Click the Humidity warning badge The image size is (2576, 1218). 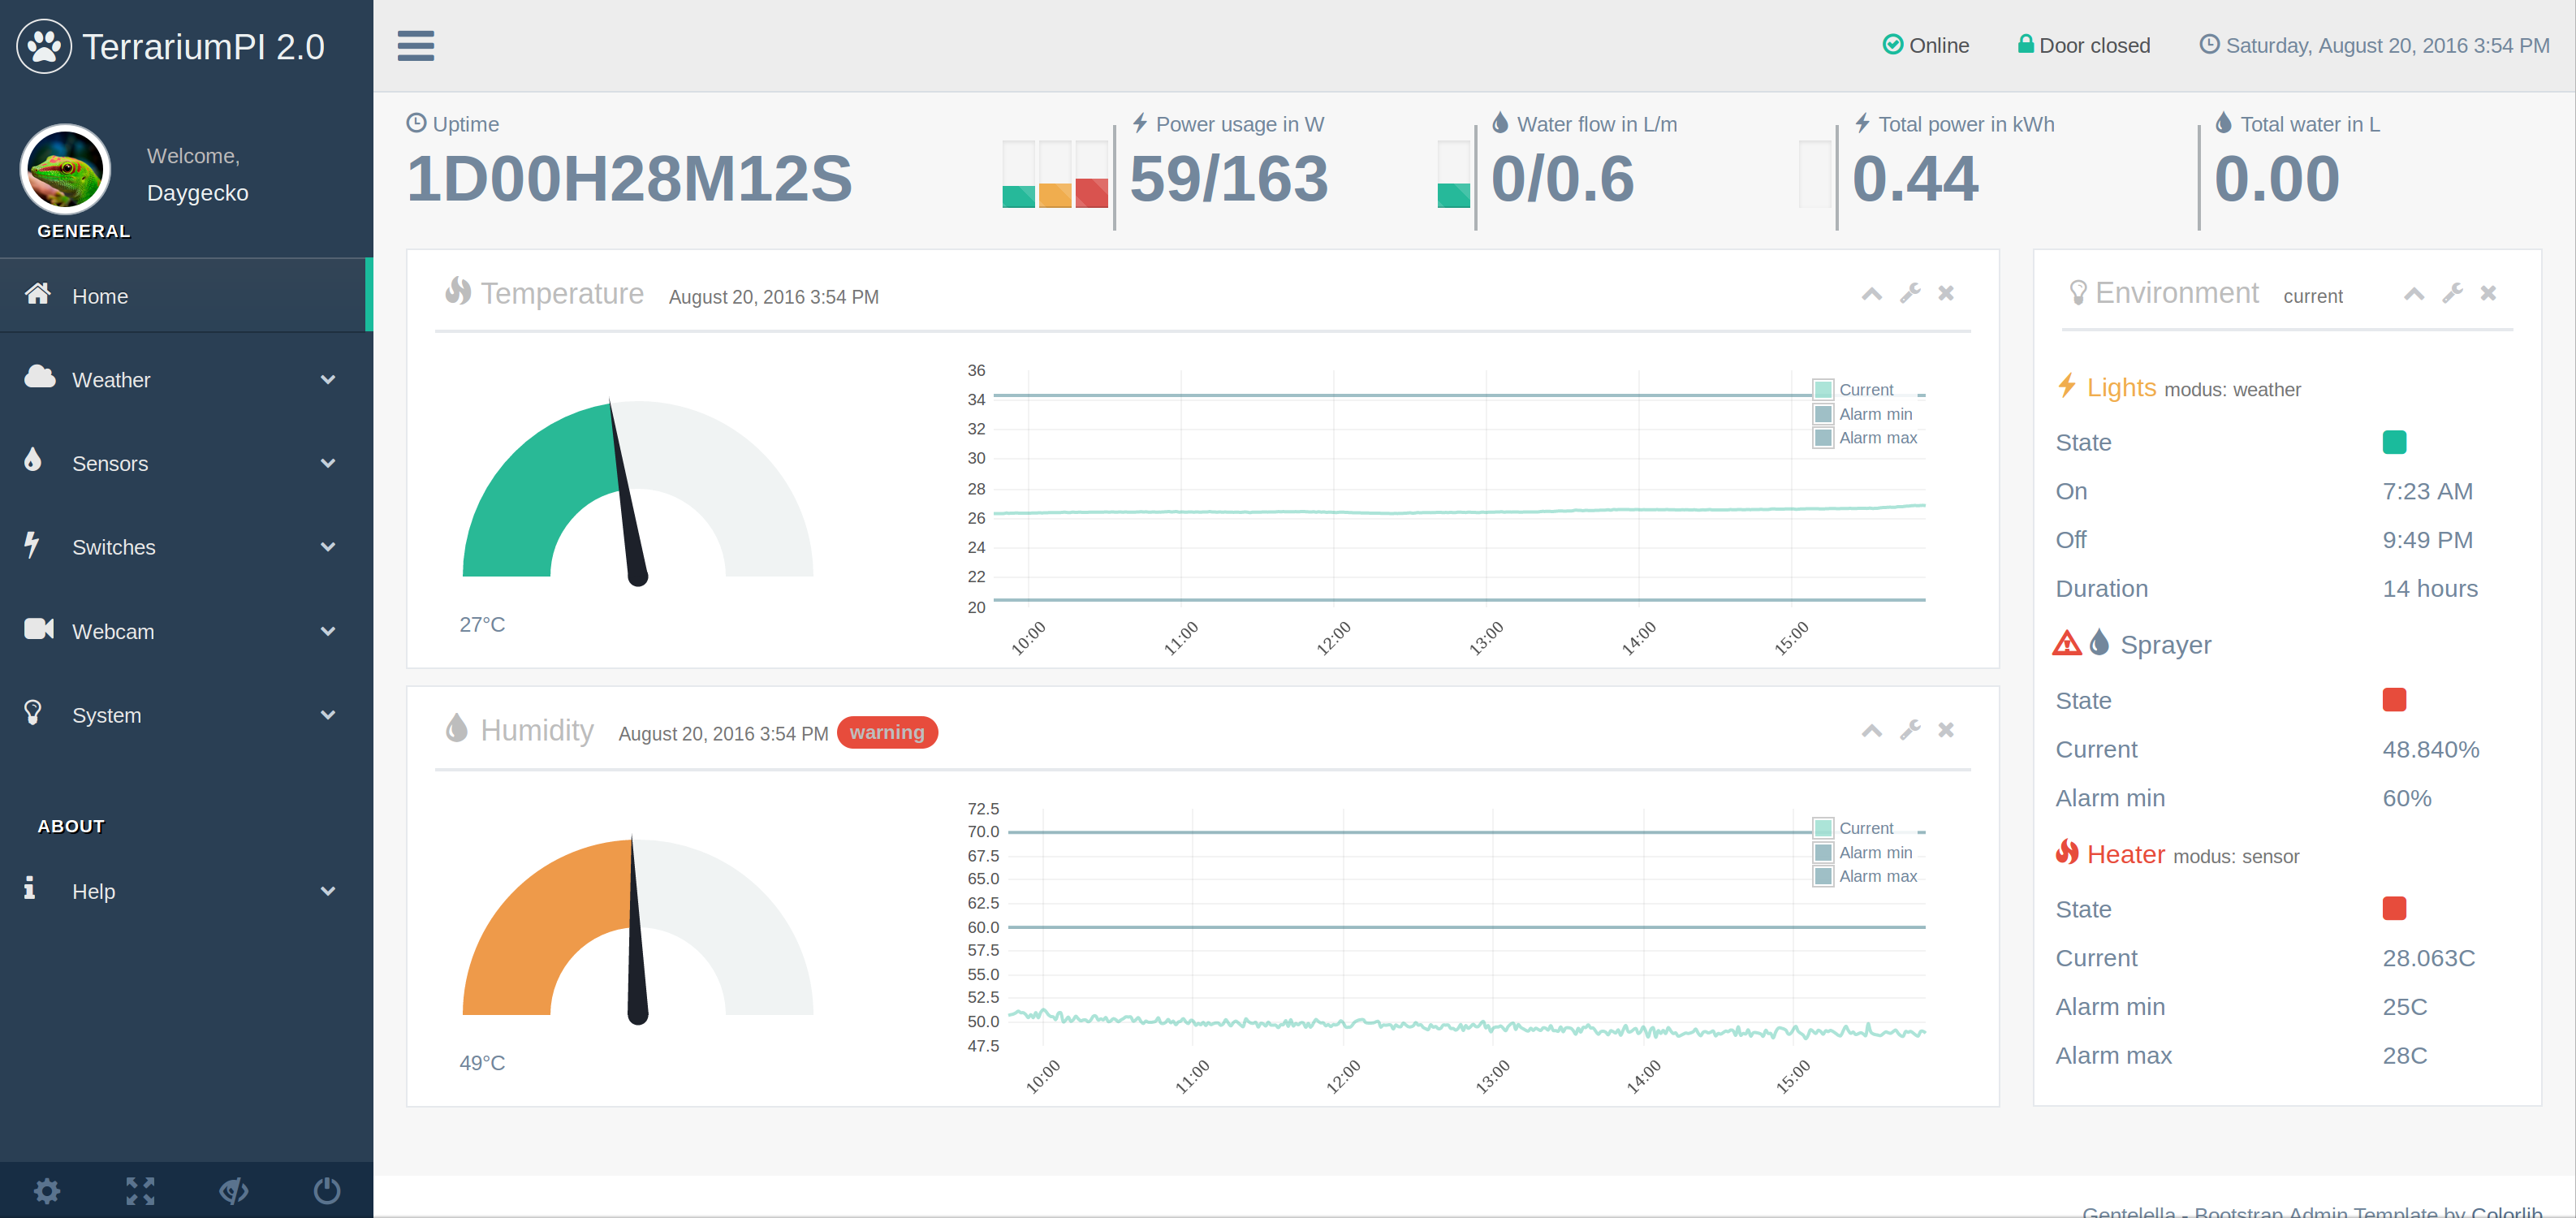click(x=887, y=733)
